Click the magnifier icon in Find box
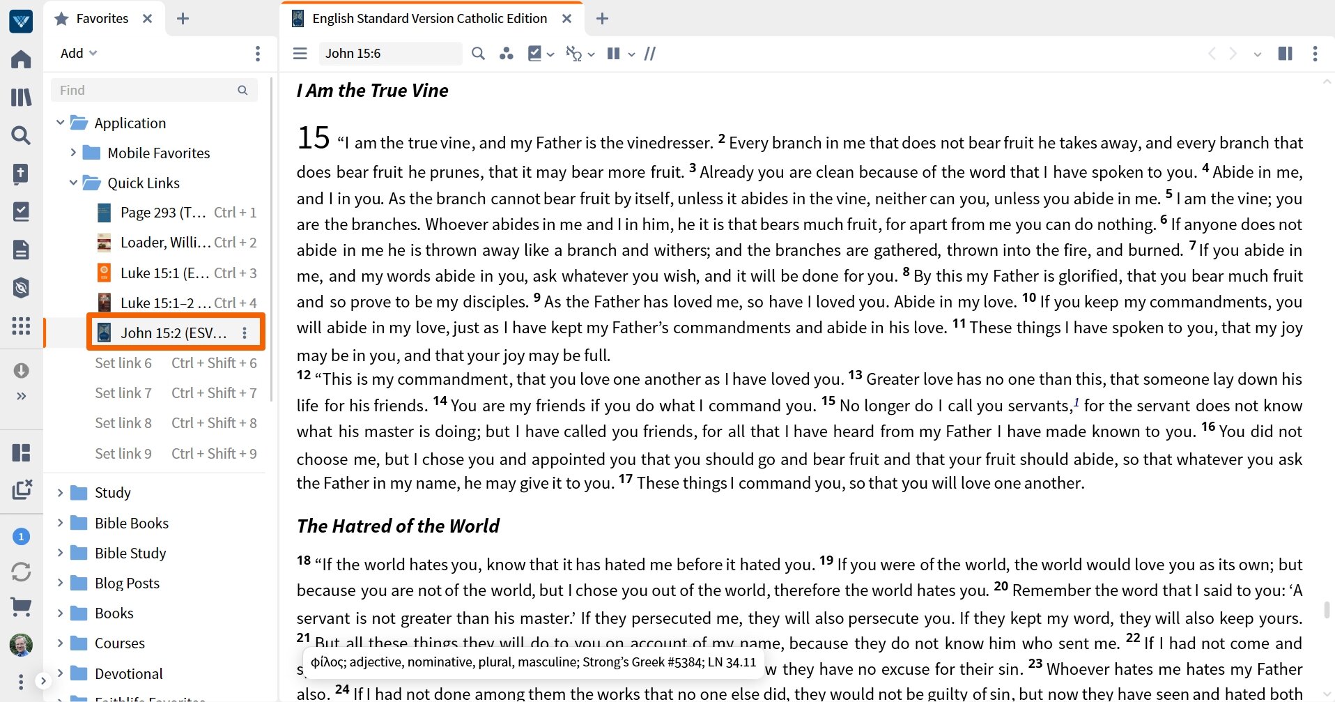Image resolution: width=1335 pixels, height=702 pixels. click(x=242, y=90)
